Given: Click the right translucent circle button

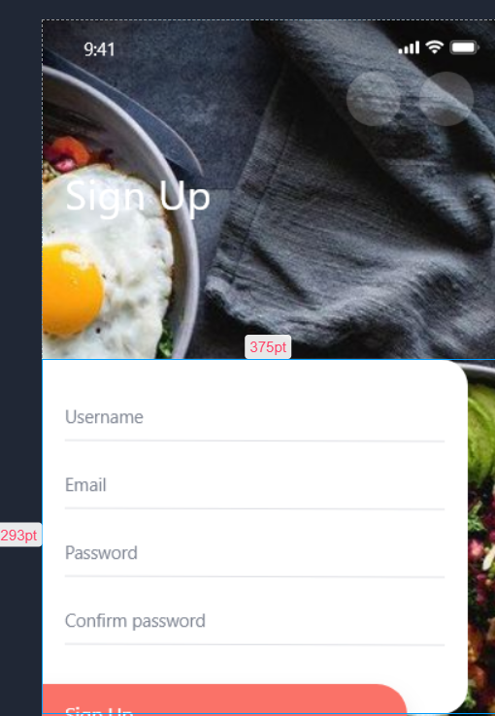Looking at the screenshot, I should pyautogui.click(x=446, y=99).
